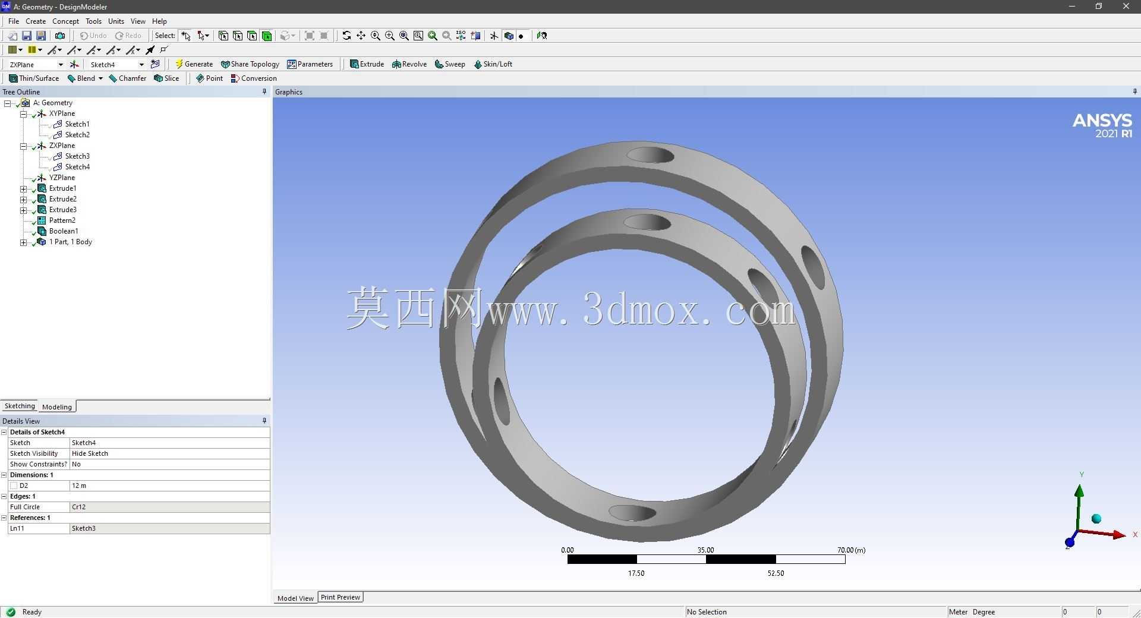Collapse the XYPlane tree node
The height and width of the screenshot is (618, 1141).
coord(23,113)
